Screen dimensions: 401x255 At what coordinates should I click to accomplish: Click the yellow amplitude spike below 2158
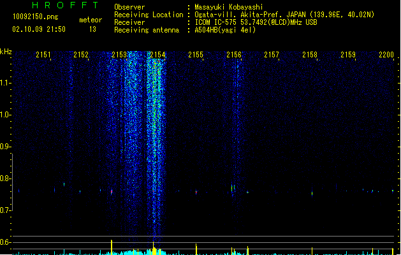point(312,251)
